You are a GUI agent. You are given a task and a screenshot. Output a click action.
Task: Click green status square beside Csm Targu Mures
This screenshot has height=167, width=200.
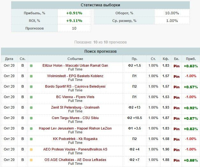pyautogui.click(x=31, y=118)
